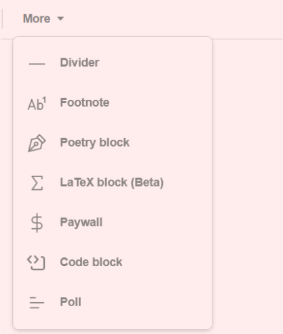Choose the Code block text label
Image resolution: width=283 pixels, height=334 pixels.
[x=91, y=262]
